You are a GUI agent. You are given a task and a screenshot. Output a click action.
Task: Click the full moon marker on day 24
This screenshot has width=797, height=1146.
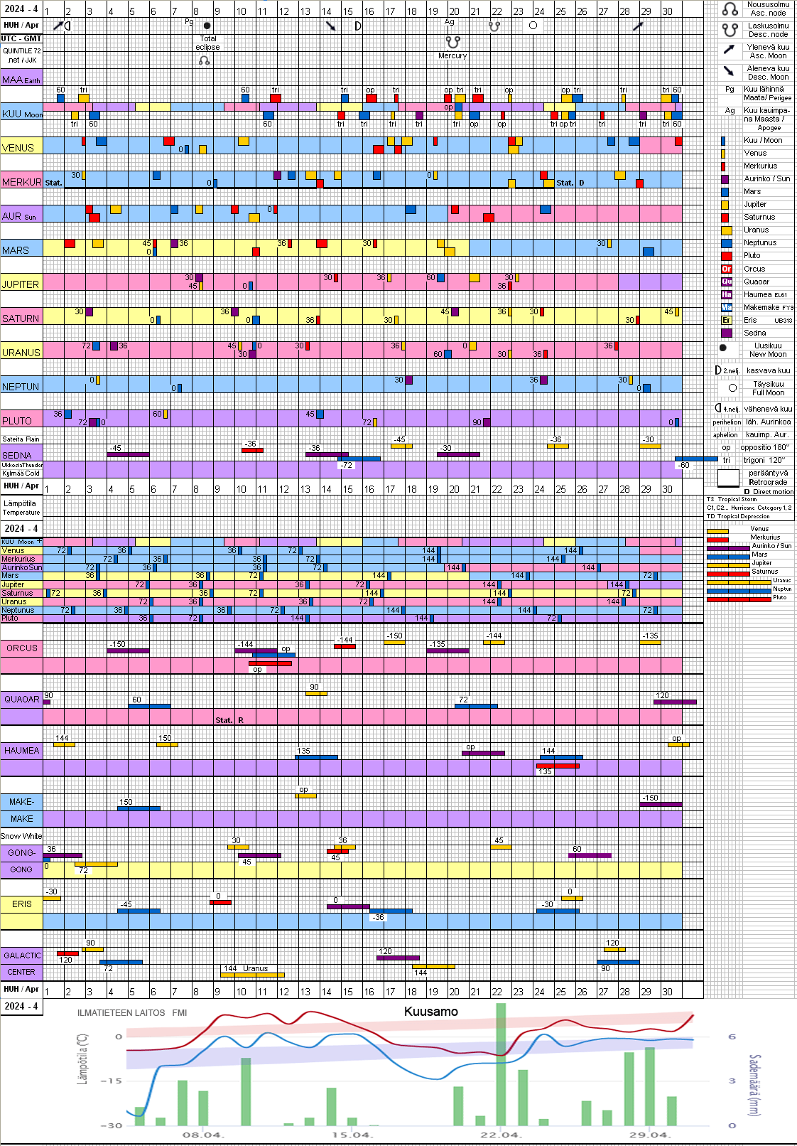[x=533, y=26]
